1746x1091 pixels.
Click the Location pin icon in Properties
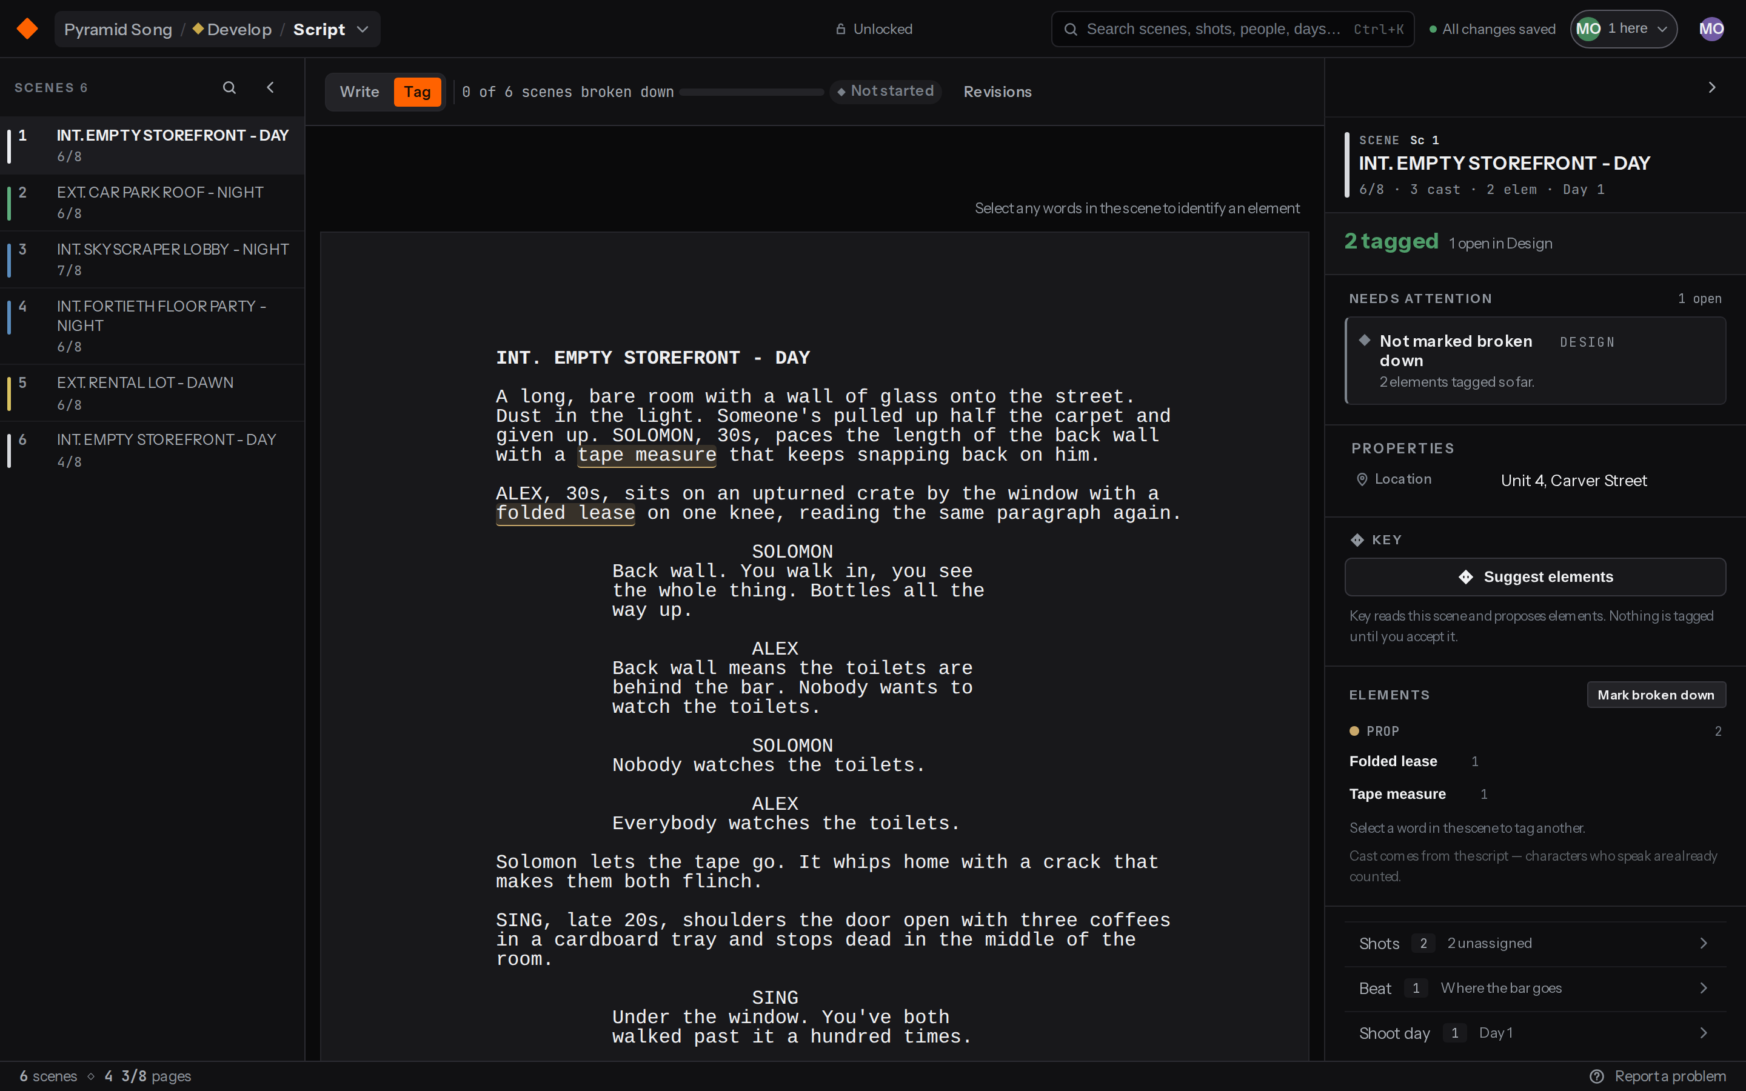[1362, 480]
